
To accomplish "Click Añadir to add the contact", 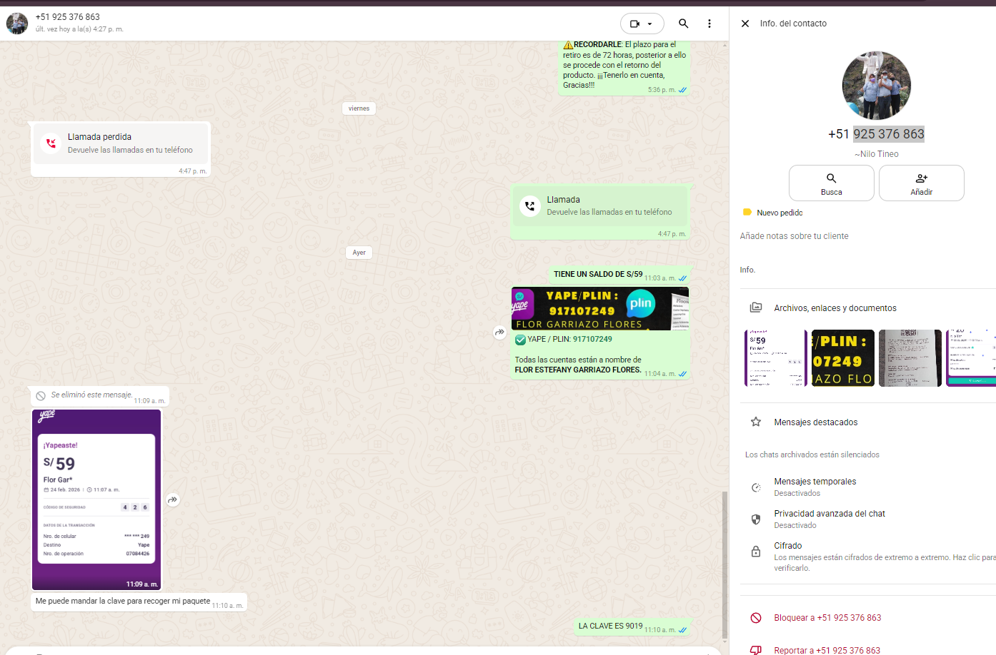I will (x=921, y=183).
